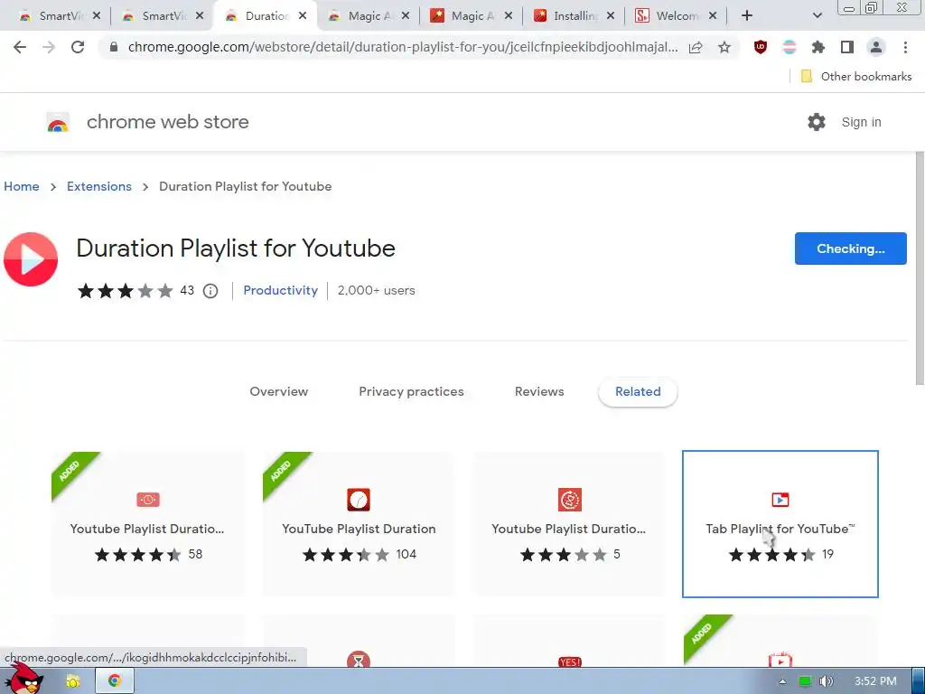Click the green system tray icon

805,681
